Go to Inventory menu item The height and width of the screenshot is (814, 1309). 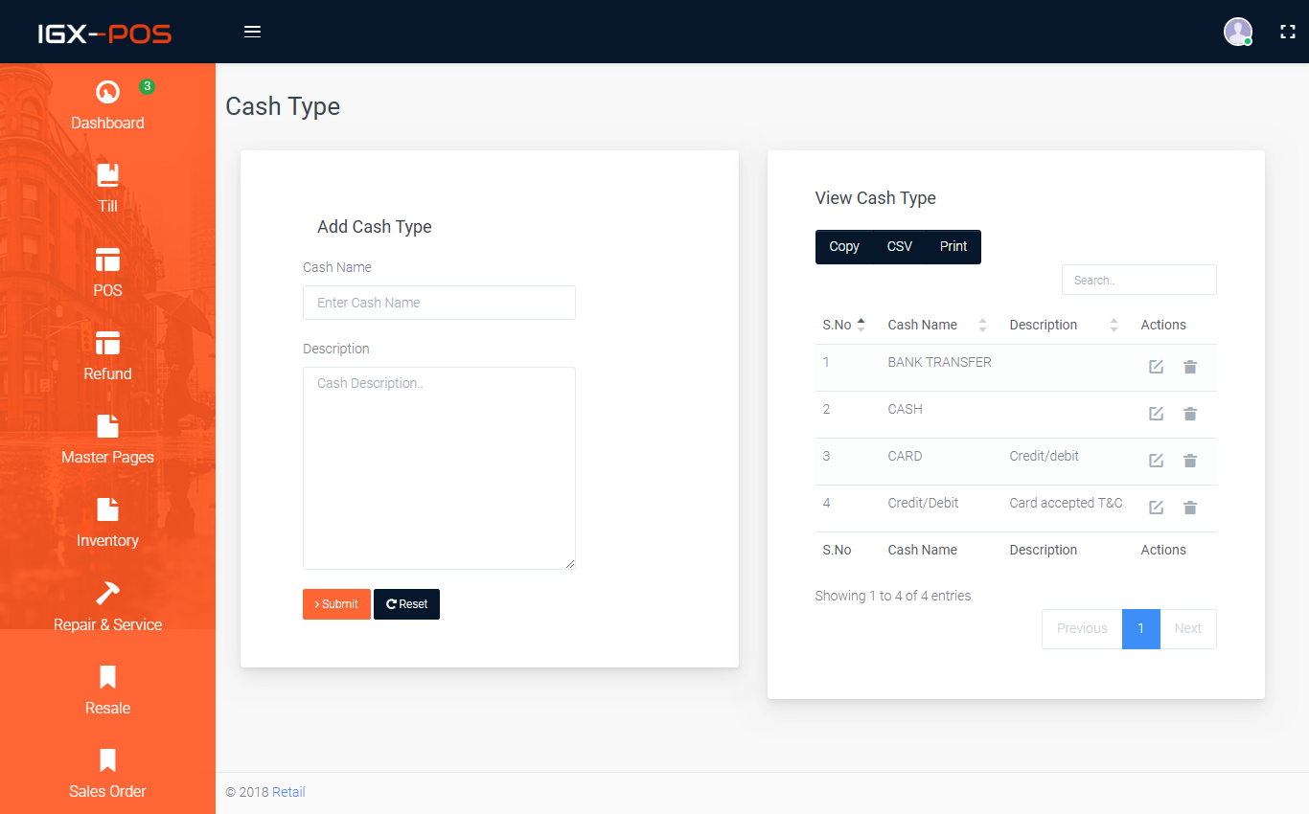pyautogui.click(x=107, y=523)
